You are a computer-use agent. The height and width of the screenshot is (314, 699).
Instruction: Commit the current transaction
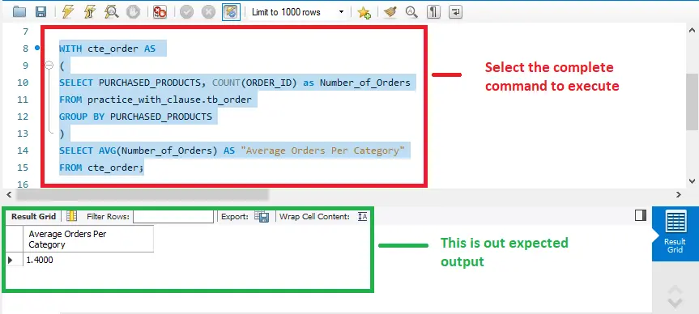[x=187, y=12]
